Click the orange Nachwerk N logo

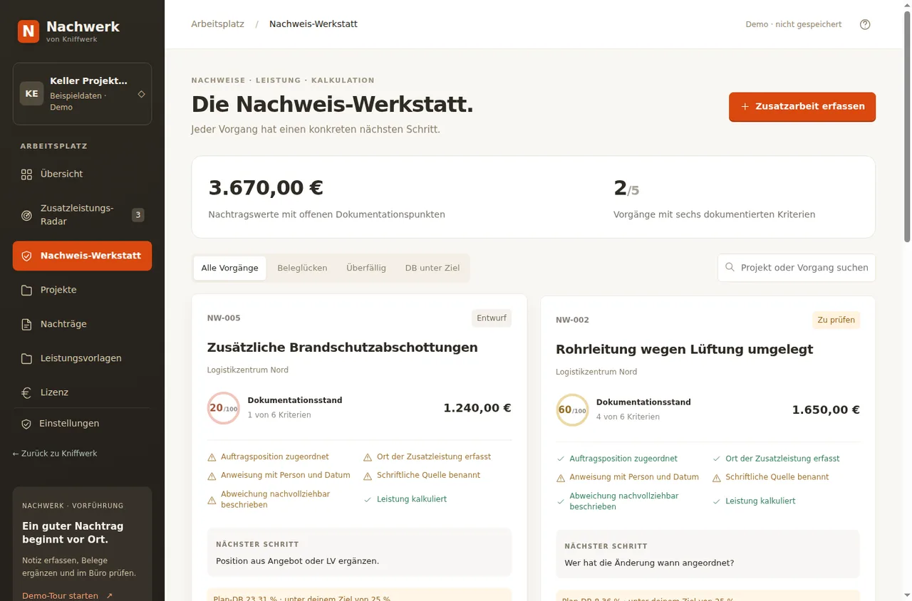point(28,31)
